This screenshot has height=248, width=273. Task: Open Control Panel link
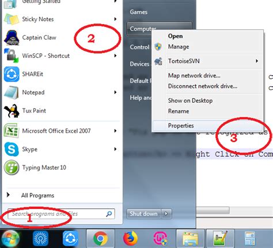(140, 47)
